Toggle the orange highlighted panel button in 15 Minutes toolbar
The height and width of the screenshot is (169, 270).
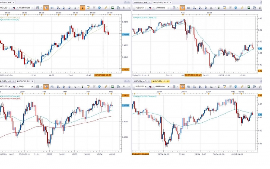(182, 8)
